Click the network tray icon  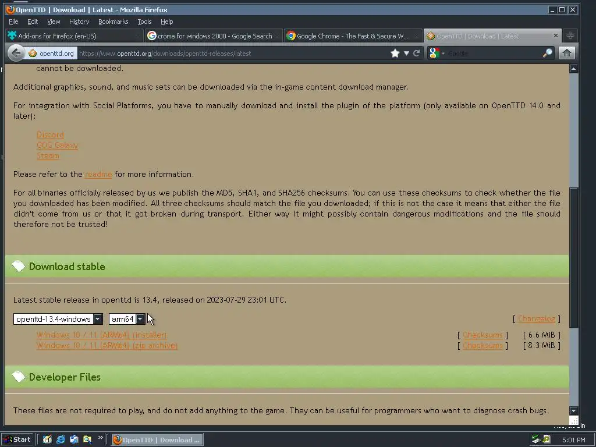click(x=536, y=440)
